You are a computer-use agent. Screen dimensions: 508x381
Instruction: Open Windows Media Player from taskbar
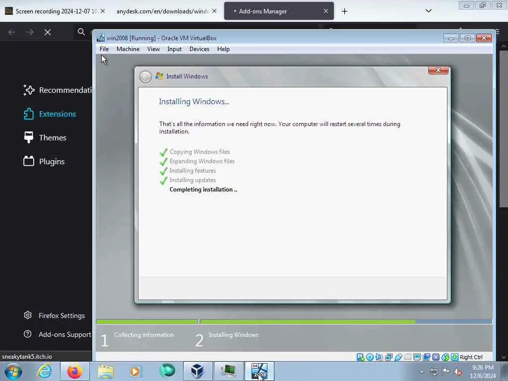135,371
